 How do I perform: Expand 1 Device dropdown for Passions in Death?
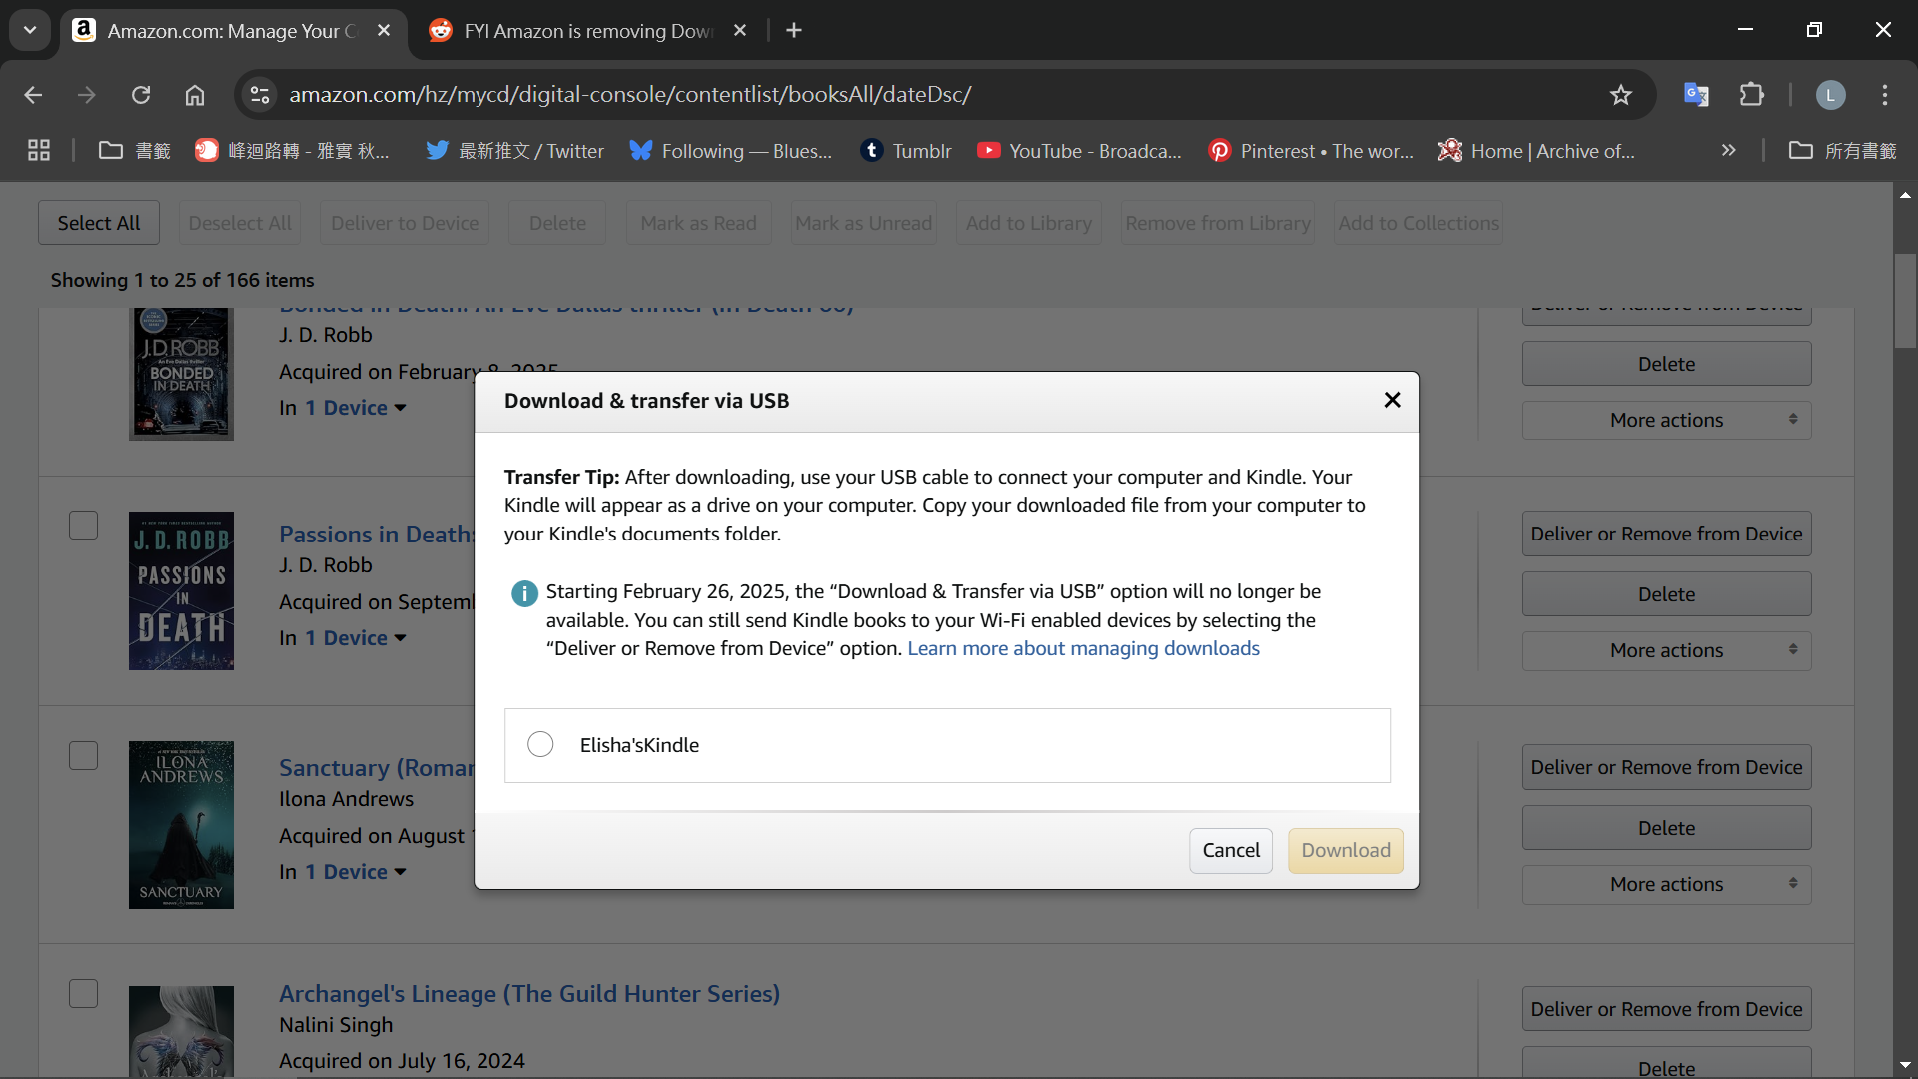[x=355, y=638]
